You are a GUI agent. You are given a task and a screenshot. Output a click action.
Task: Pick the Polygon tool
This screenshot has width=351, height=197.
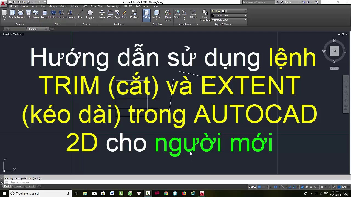coord(90,14)
